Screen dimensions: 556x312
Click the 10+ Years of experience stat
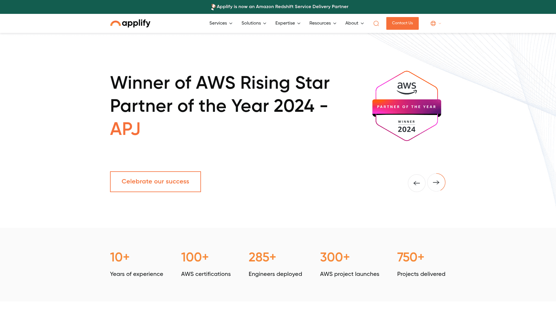point(136,264)
